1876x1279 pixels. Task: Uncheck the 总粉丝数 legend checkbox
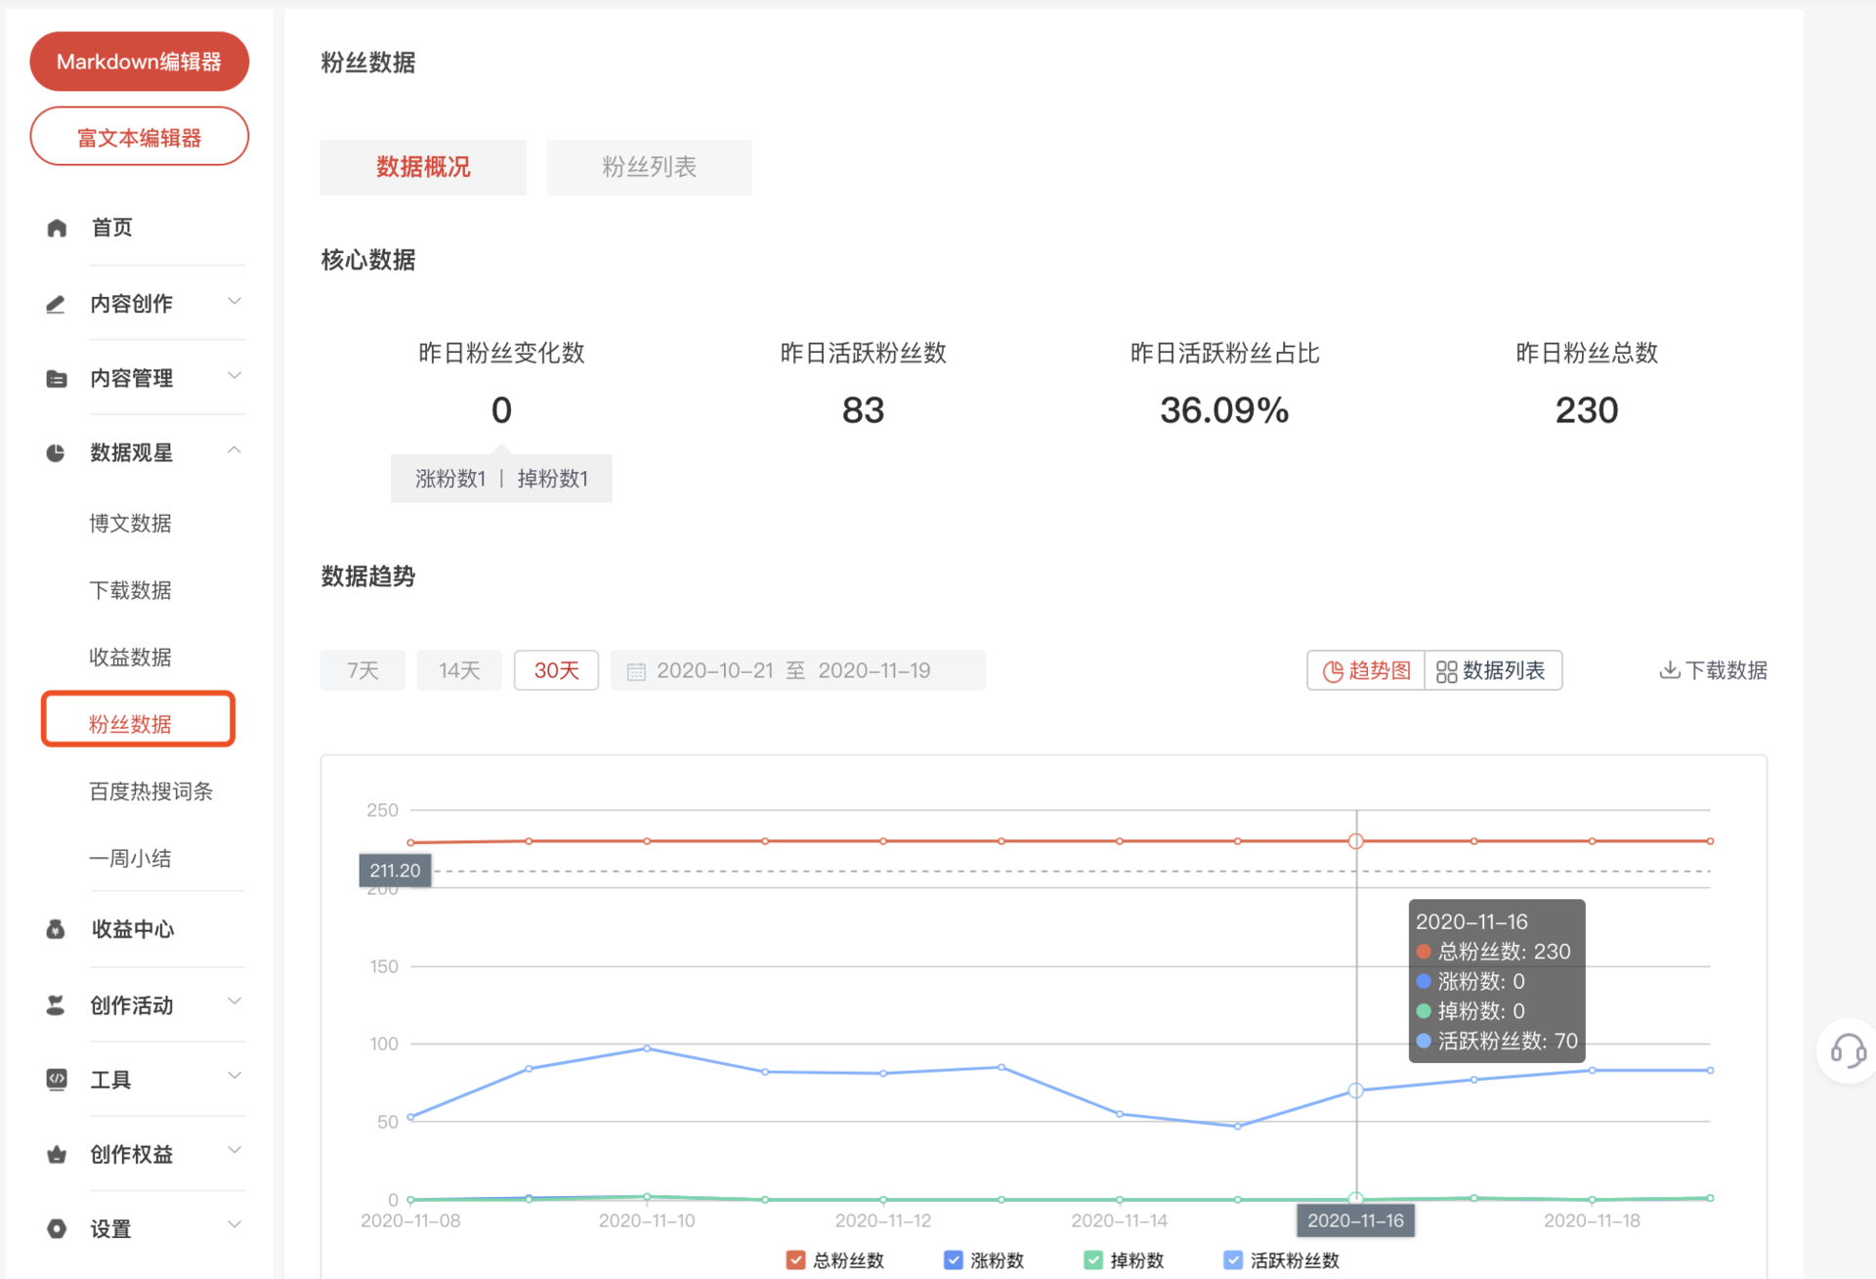click(795, 1260)
